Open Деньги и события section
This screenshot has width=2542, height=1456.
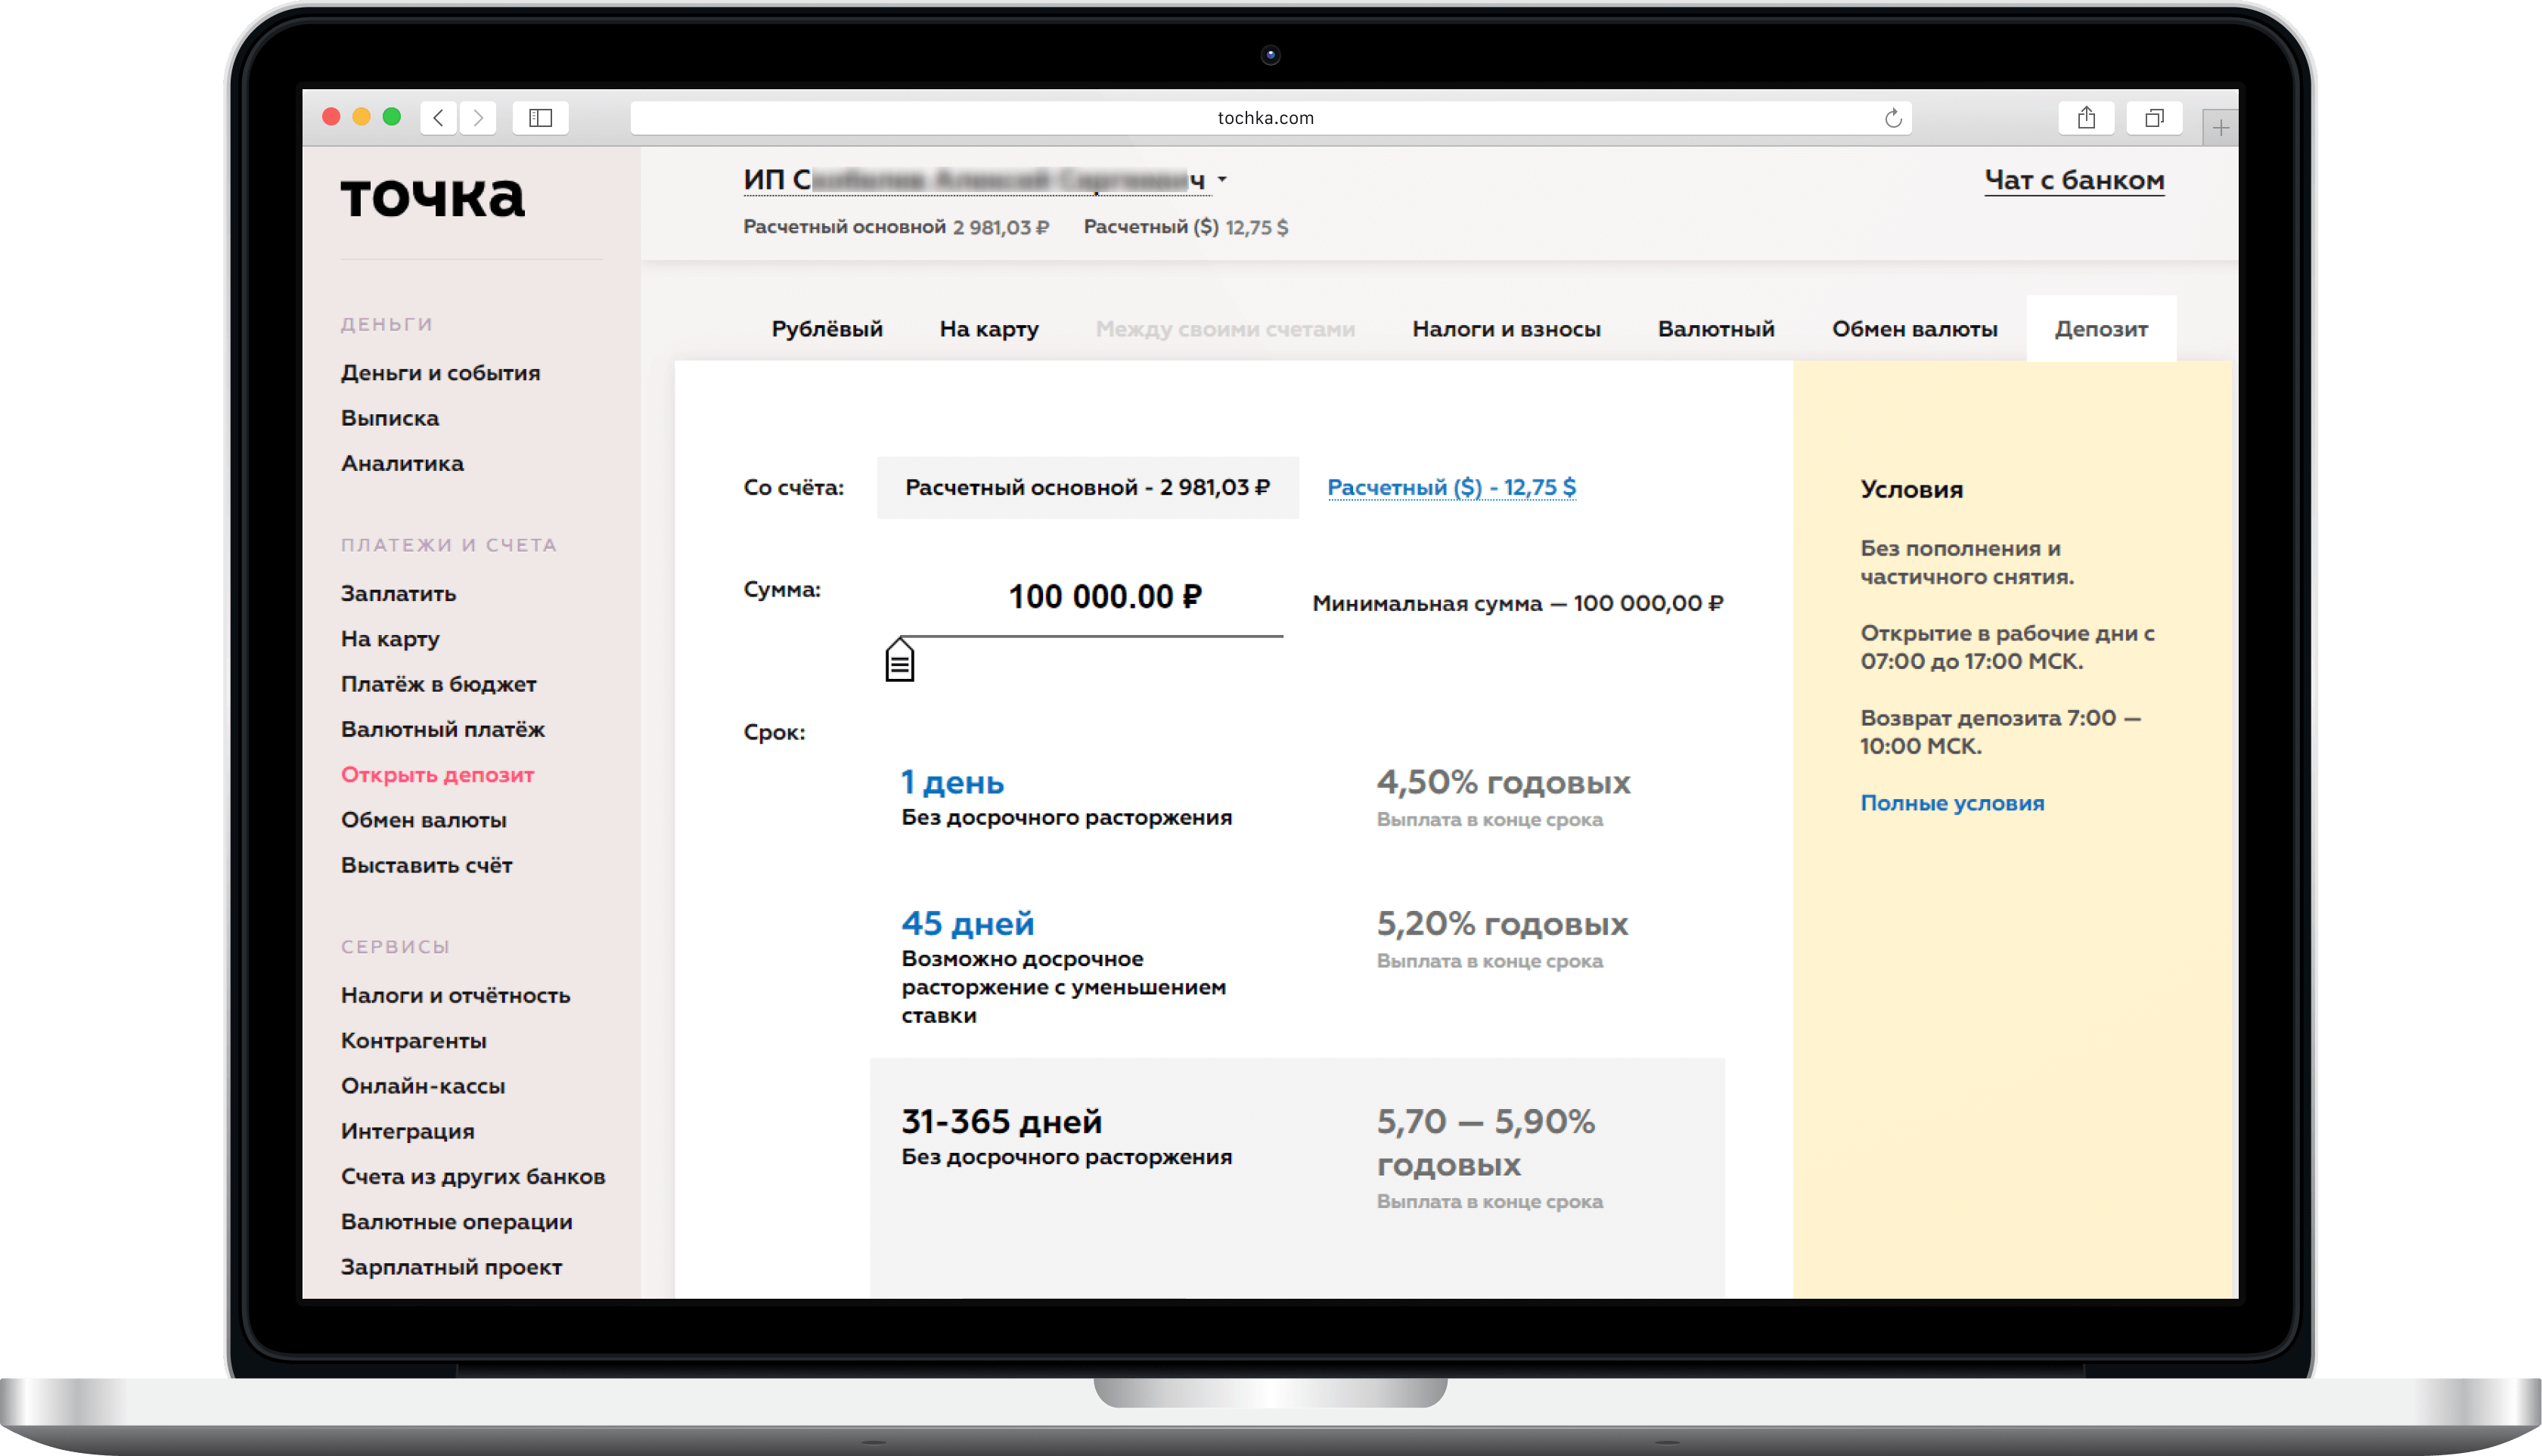[x=440, y=372]
